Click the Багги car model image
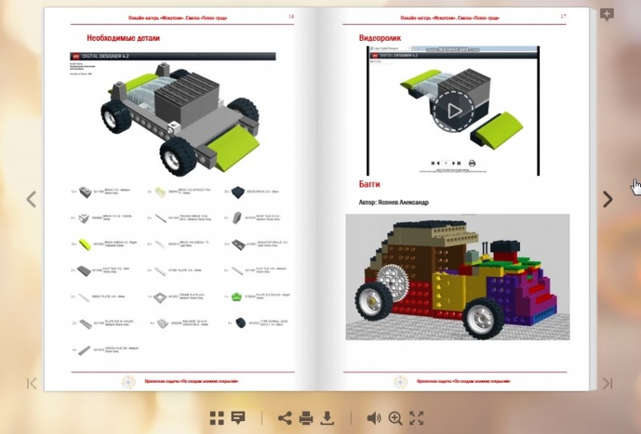Image resolution: width=641 pixels, height=434 pixels. pyautogui.click(x=458, y=276)
